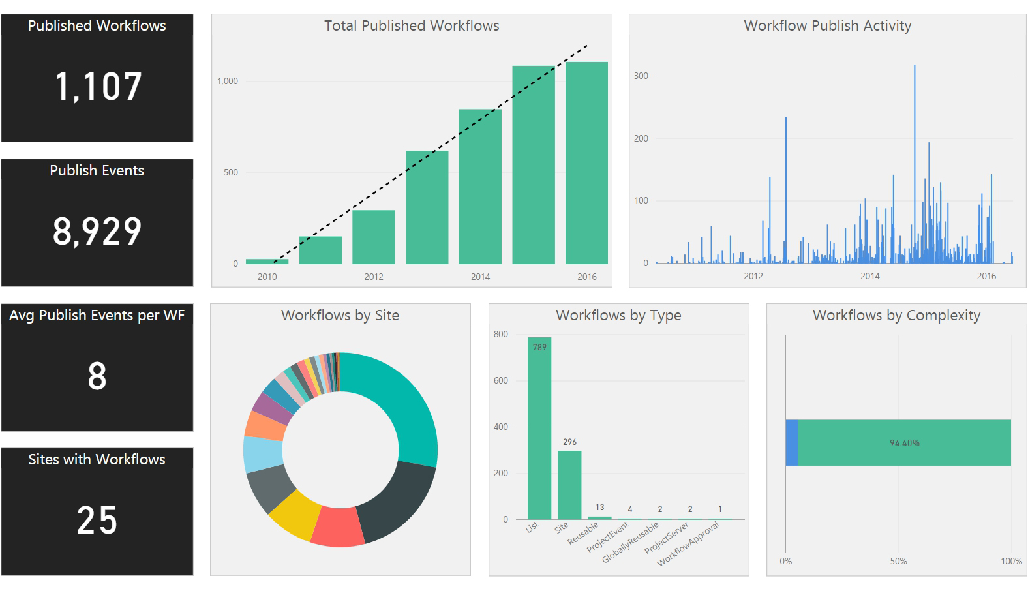
Task: Click the 2010 bar in Total Published Workflows
Action: point(267,261)
